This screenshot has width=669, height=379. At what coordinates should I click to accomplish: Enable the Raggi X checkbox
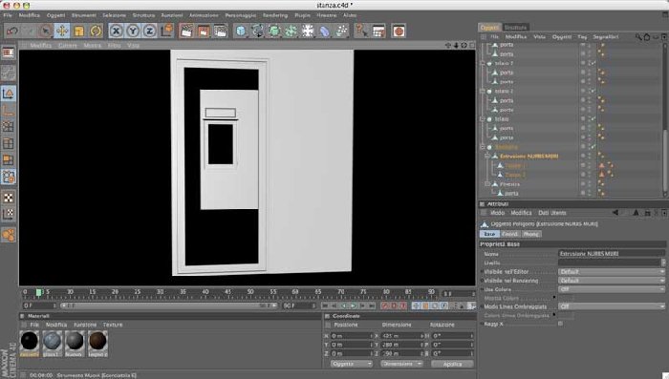coord(561,324)
